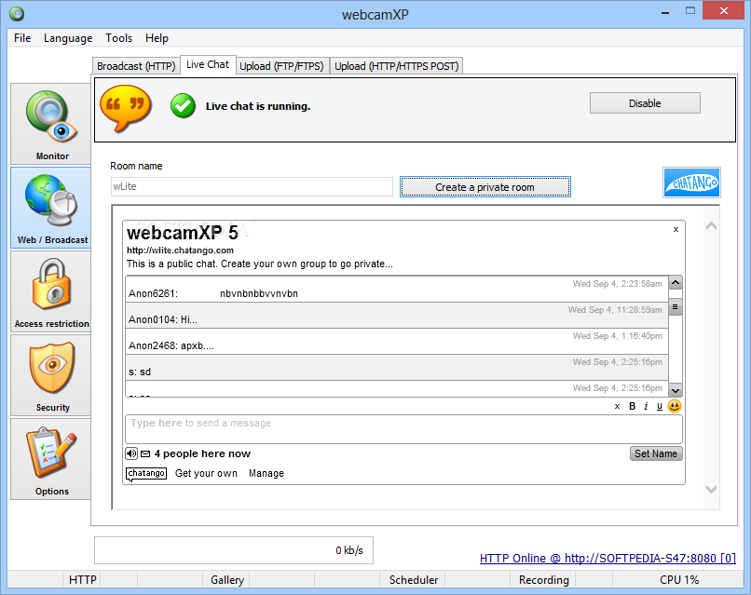Click the chatango speech bubble logo
This screenshot has height=595, width=751.
click(x=146, y=473)
